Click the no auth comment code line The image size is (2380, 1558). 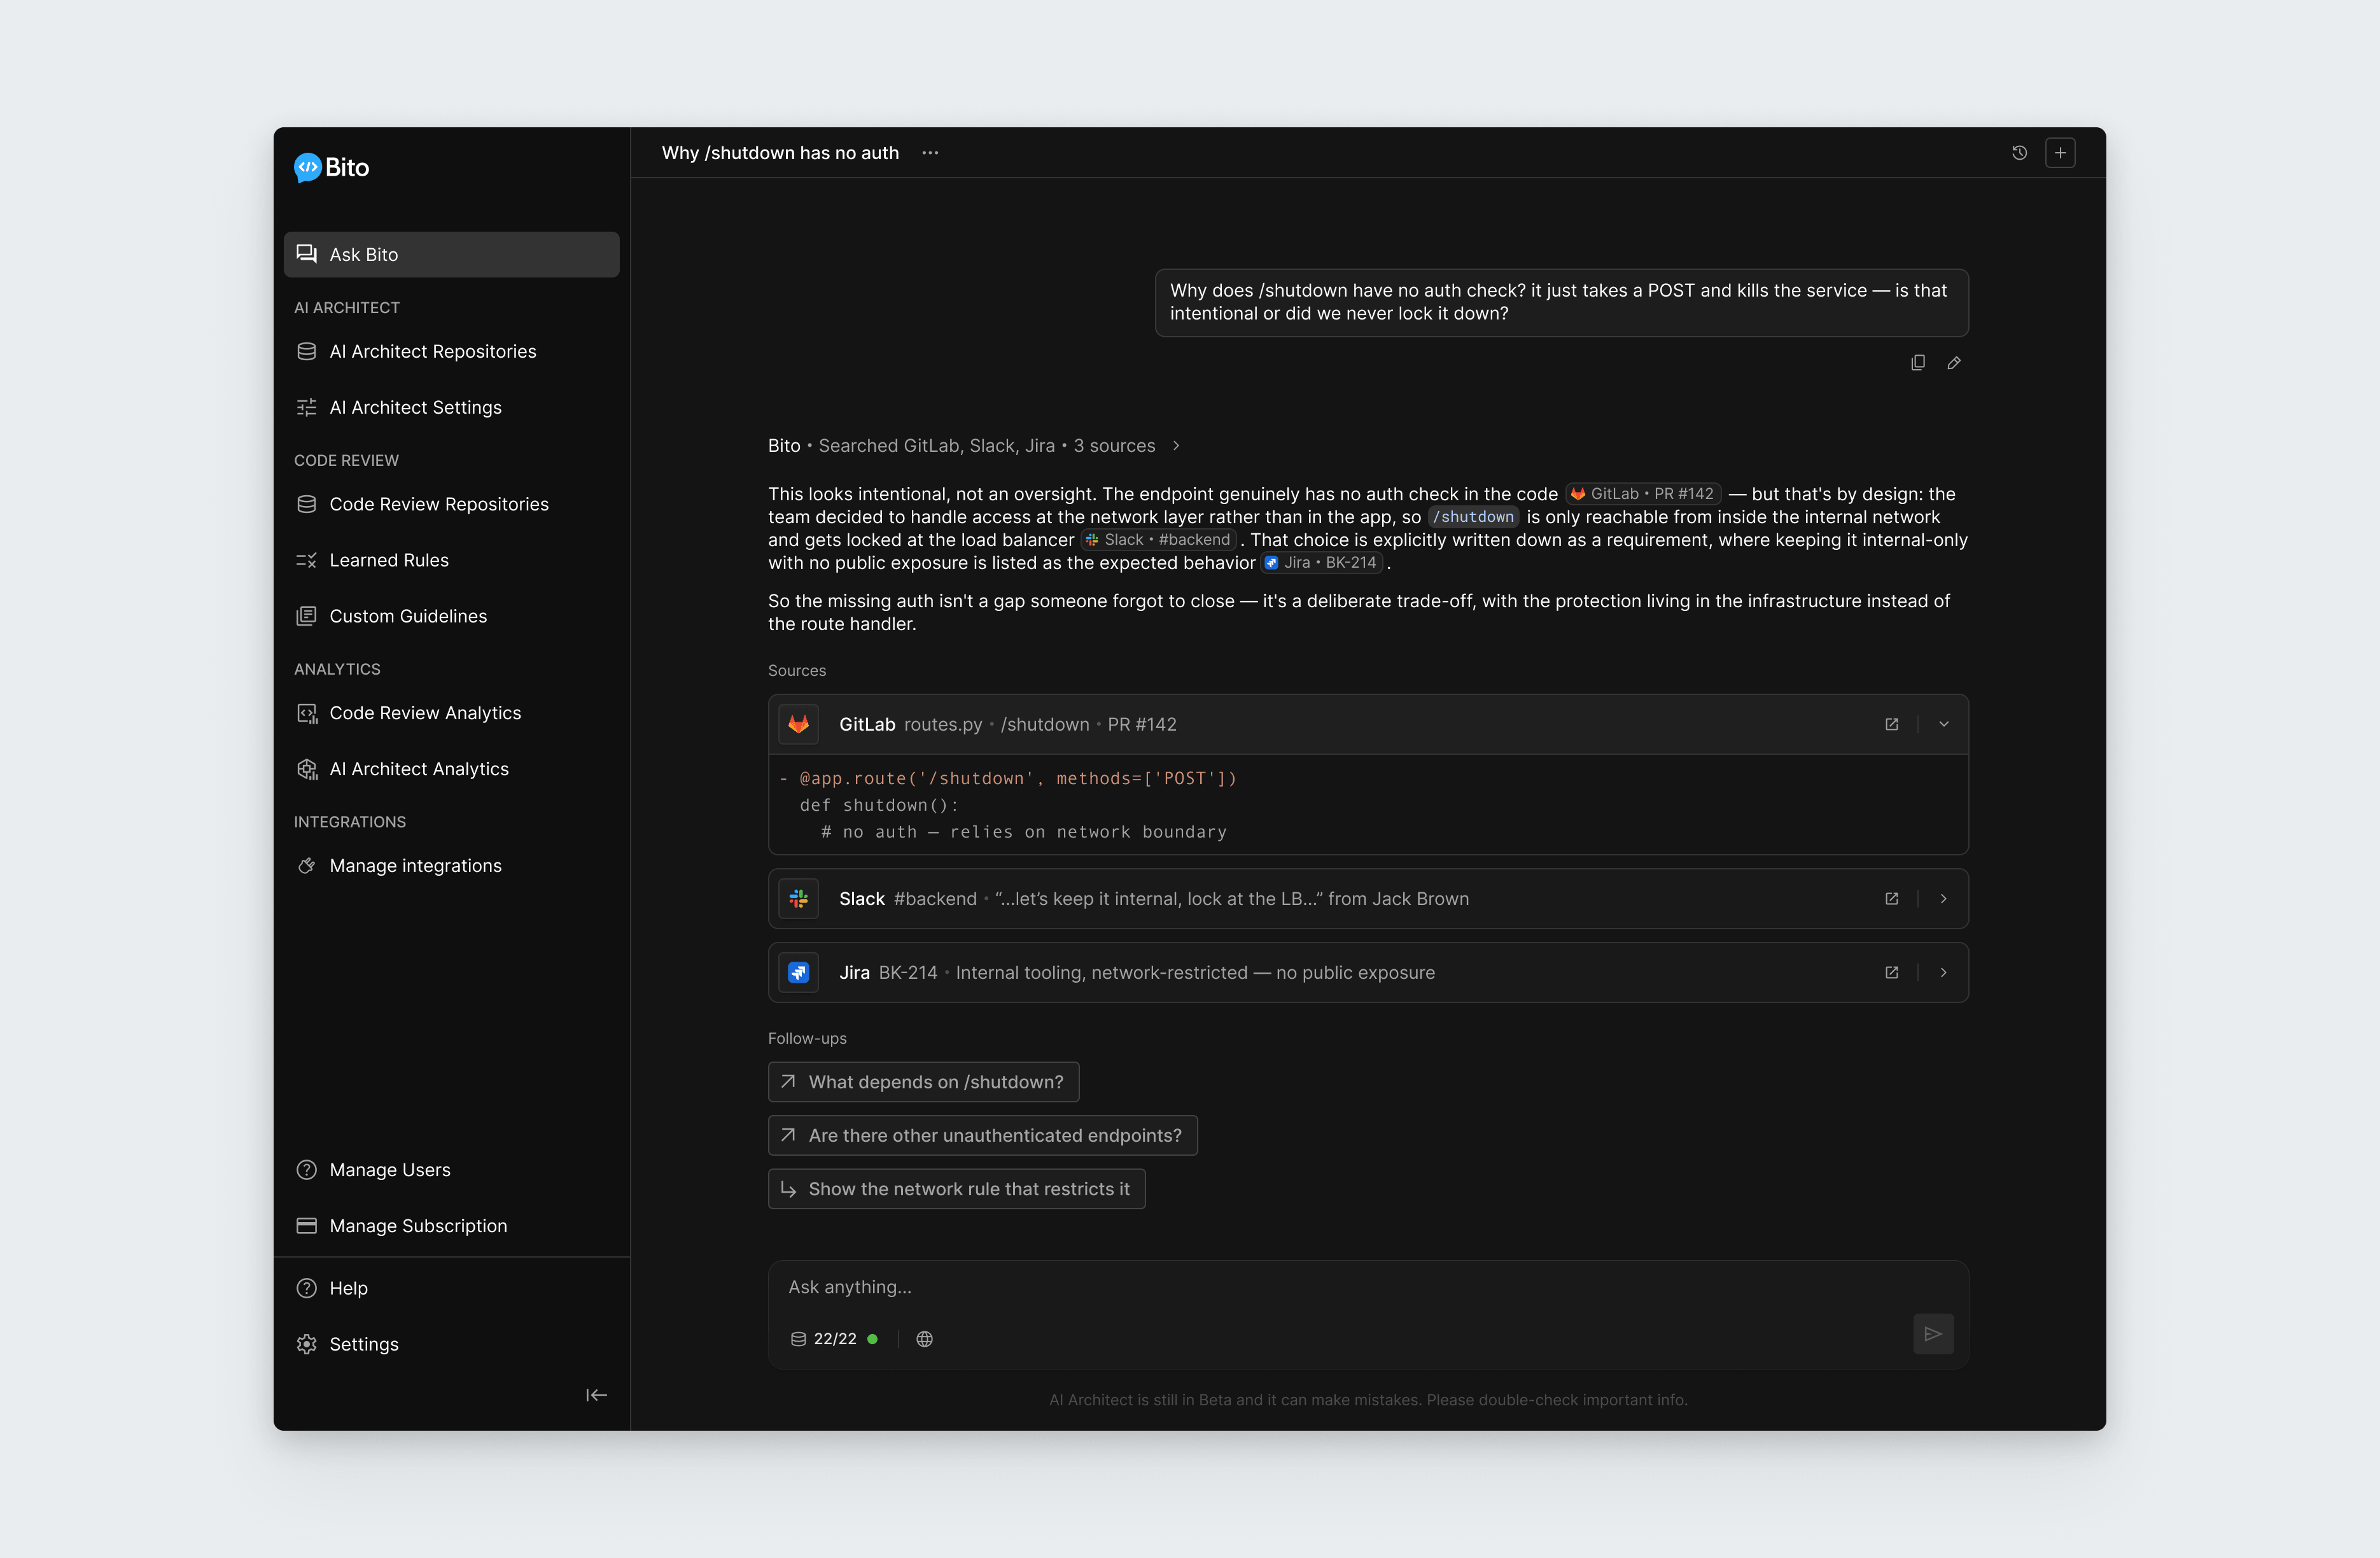click(1023, 832)
